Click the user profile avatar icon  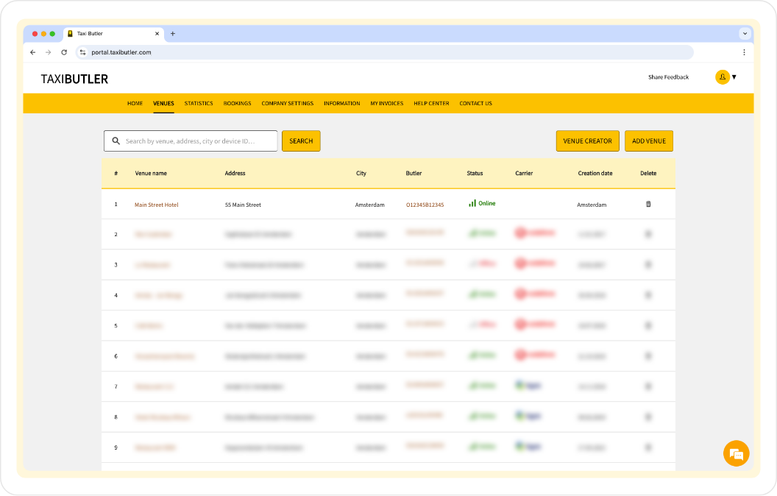pyautogui.click(x=722, y=77)
